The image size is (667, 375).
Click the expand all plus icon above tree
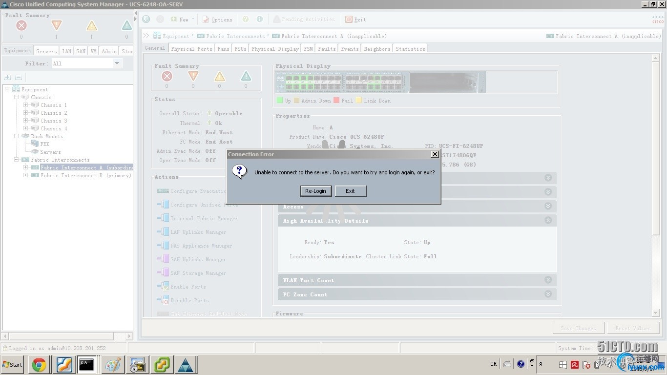coord(7,78)
